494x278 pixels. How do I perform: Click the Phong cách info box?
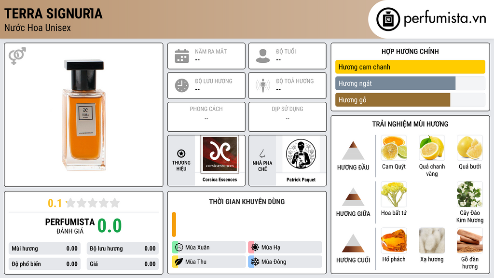click(206, 117)
